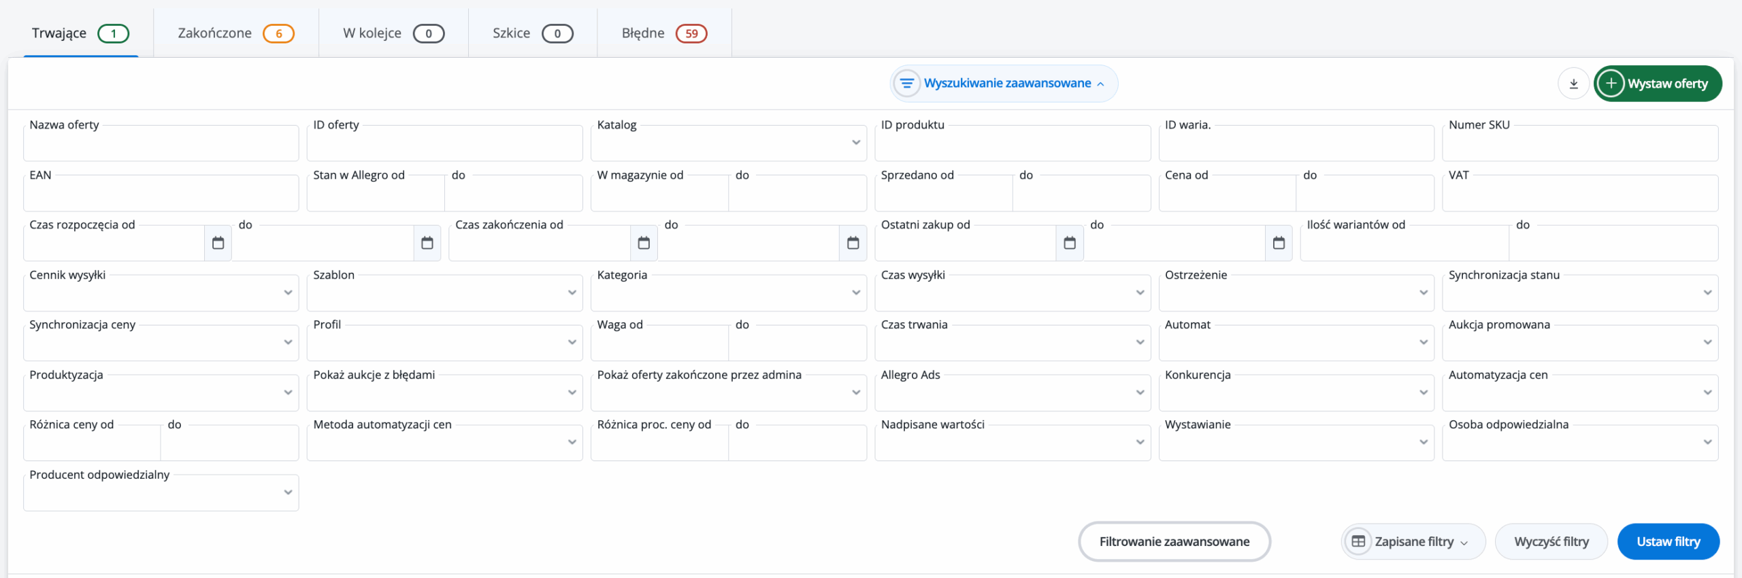The height and width of the screenshot is (578, 1742).
Task: Open calendar for Czas zakończenia do field
Action: [x=853, y=243]
